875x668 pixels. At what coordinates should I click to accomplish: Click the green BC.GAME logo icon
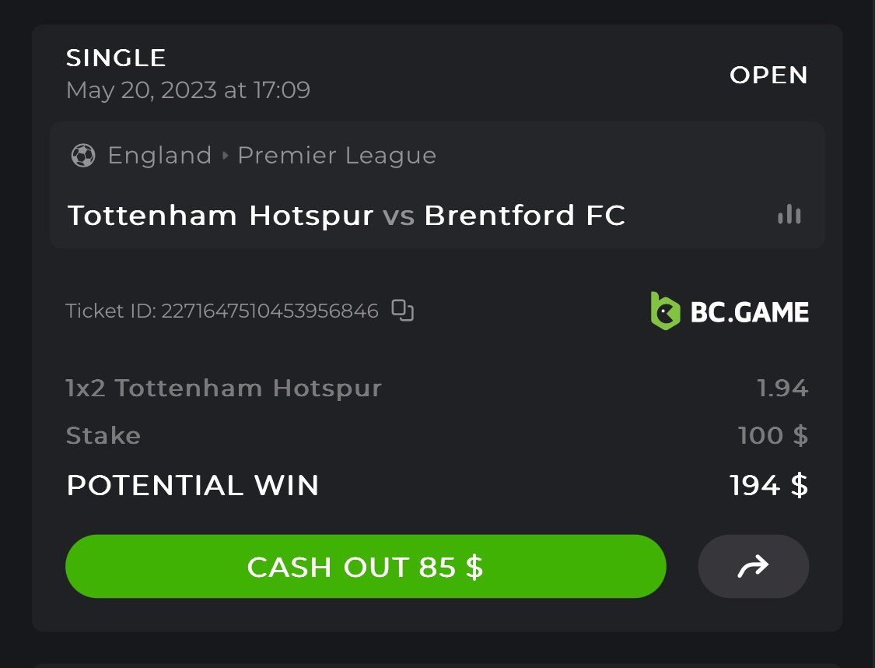665,311
